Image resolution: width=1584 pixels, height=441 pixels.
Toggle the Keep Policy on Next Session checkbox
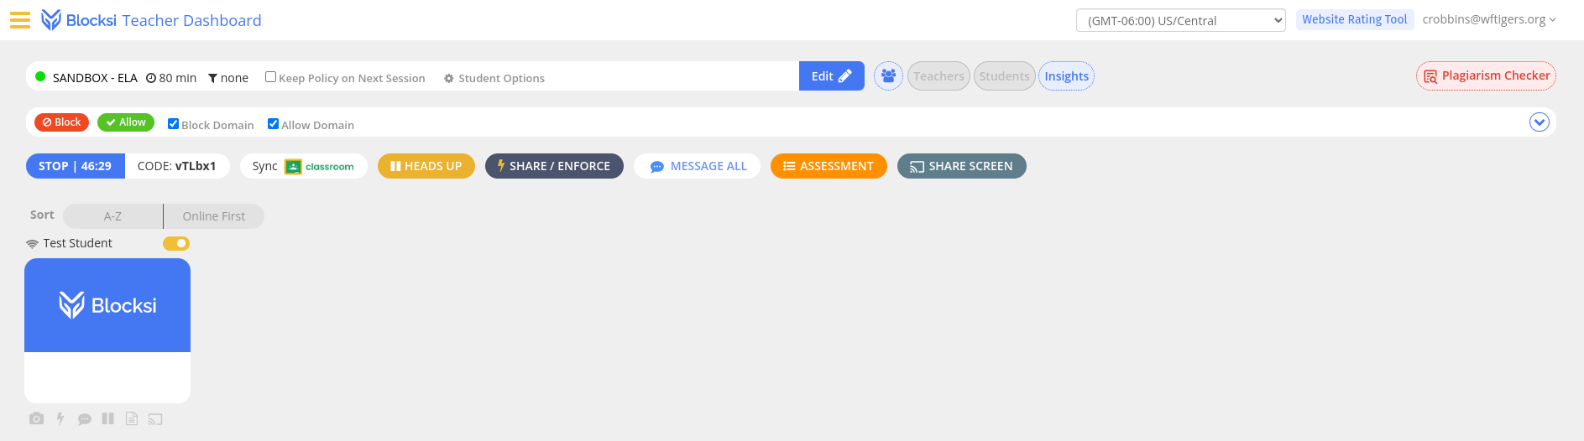click(x=270, y=77)
